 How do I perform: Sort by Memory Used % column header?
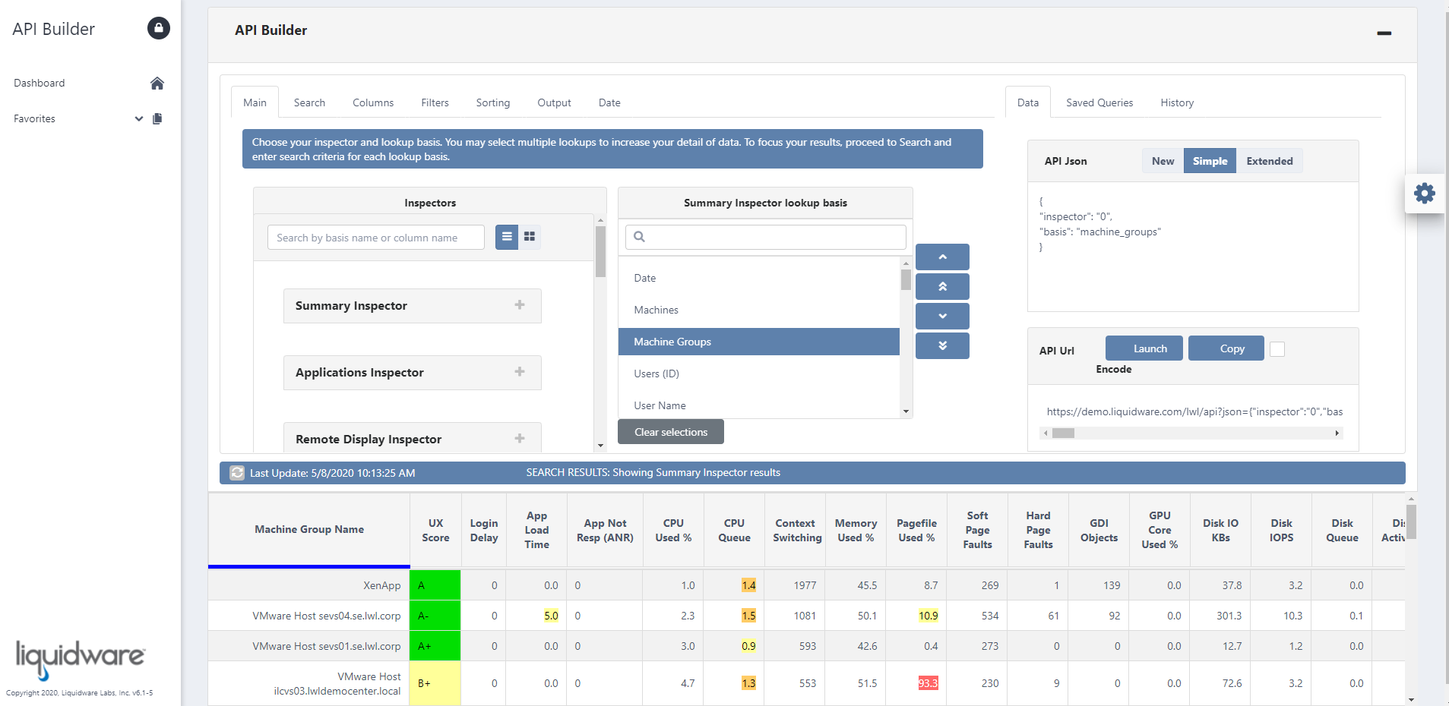click(856, 530)
